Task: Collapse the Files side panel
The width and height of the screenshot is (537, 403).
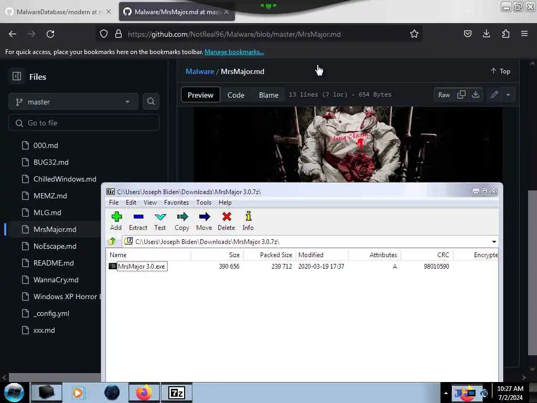Action: 17,76
